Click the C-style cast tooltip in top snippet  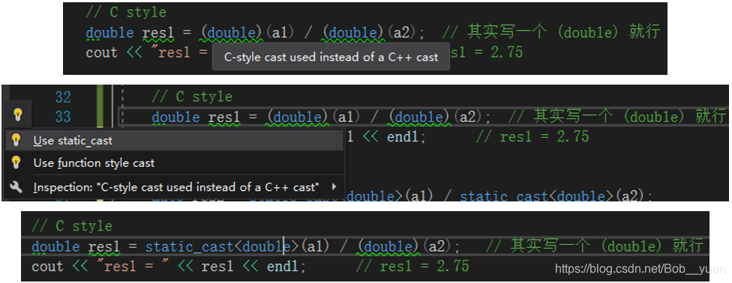[x=331, y=58]
